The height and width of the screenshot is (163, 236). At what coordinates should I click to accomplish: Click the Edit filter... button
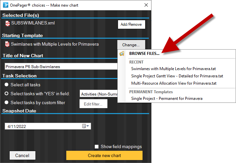[x=93, y=104]
